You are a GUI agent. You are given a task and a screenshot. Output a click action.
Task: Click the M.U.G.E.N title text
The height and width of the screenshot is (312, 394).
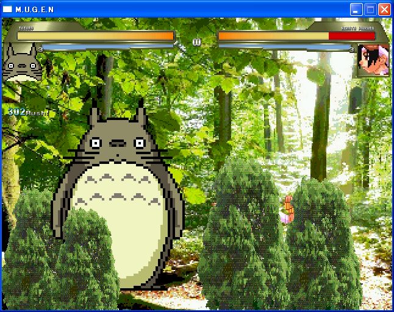34,10
